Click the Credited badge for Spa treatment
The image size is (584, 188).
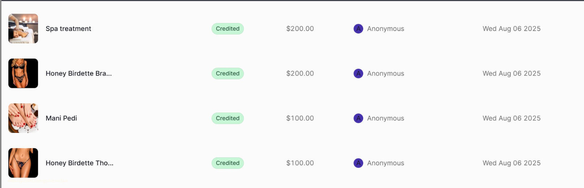(228, 29)
